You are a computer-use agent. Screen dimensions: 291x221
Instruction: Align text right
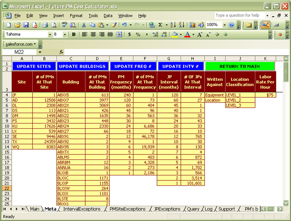click(102, 34)
